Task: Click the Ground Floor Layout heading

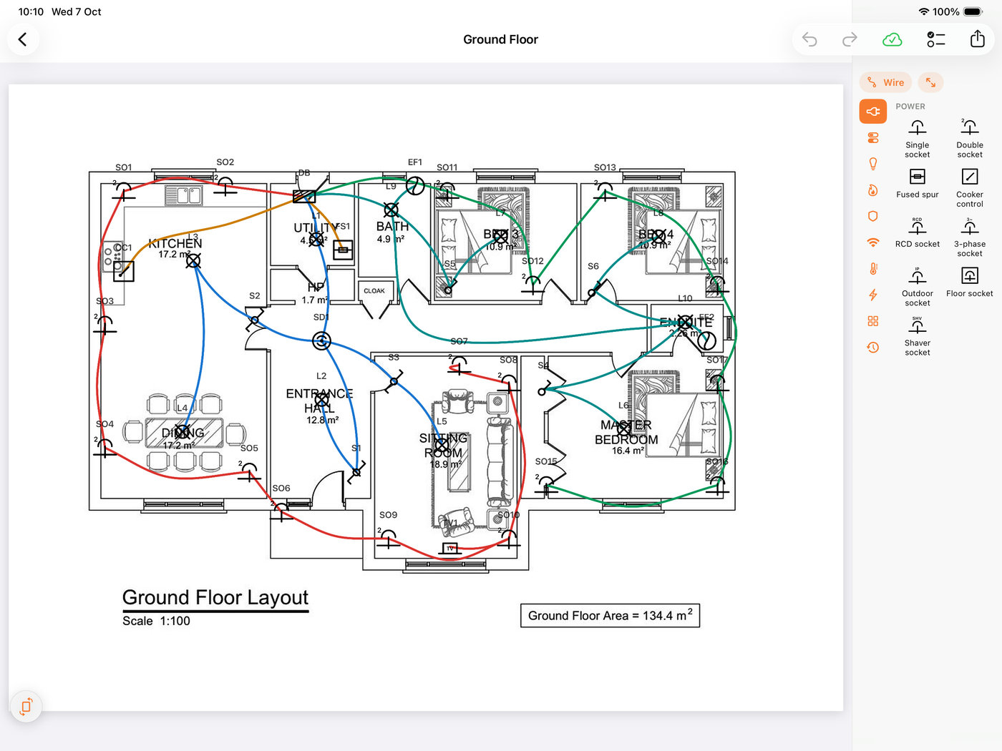Action: 215,598
